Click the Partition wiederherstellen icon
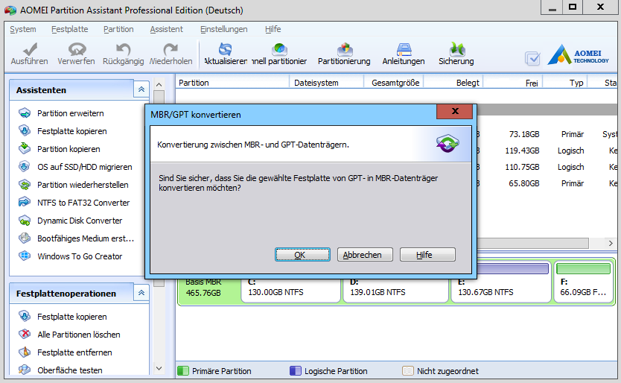The height and width of the screenshot is (383, 621). pos(25,185)
